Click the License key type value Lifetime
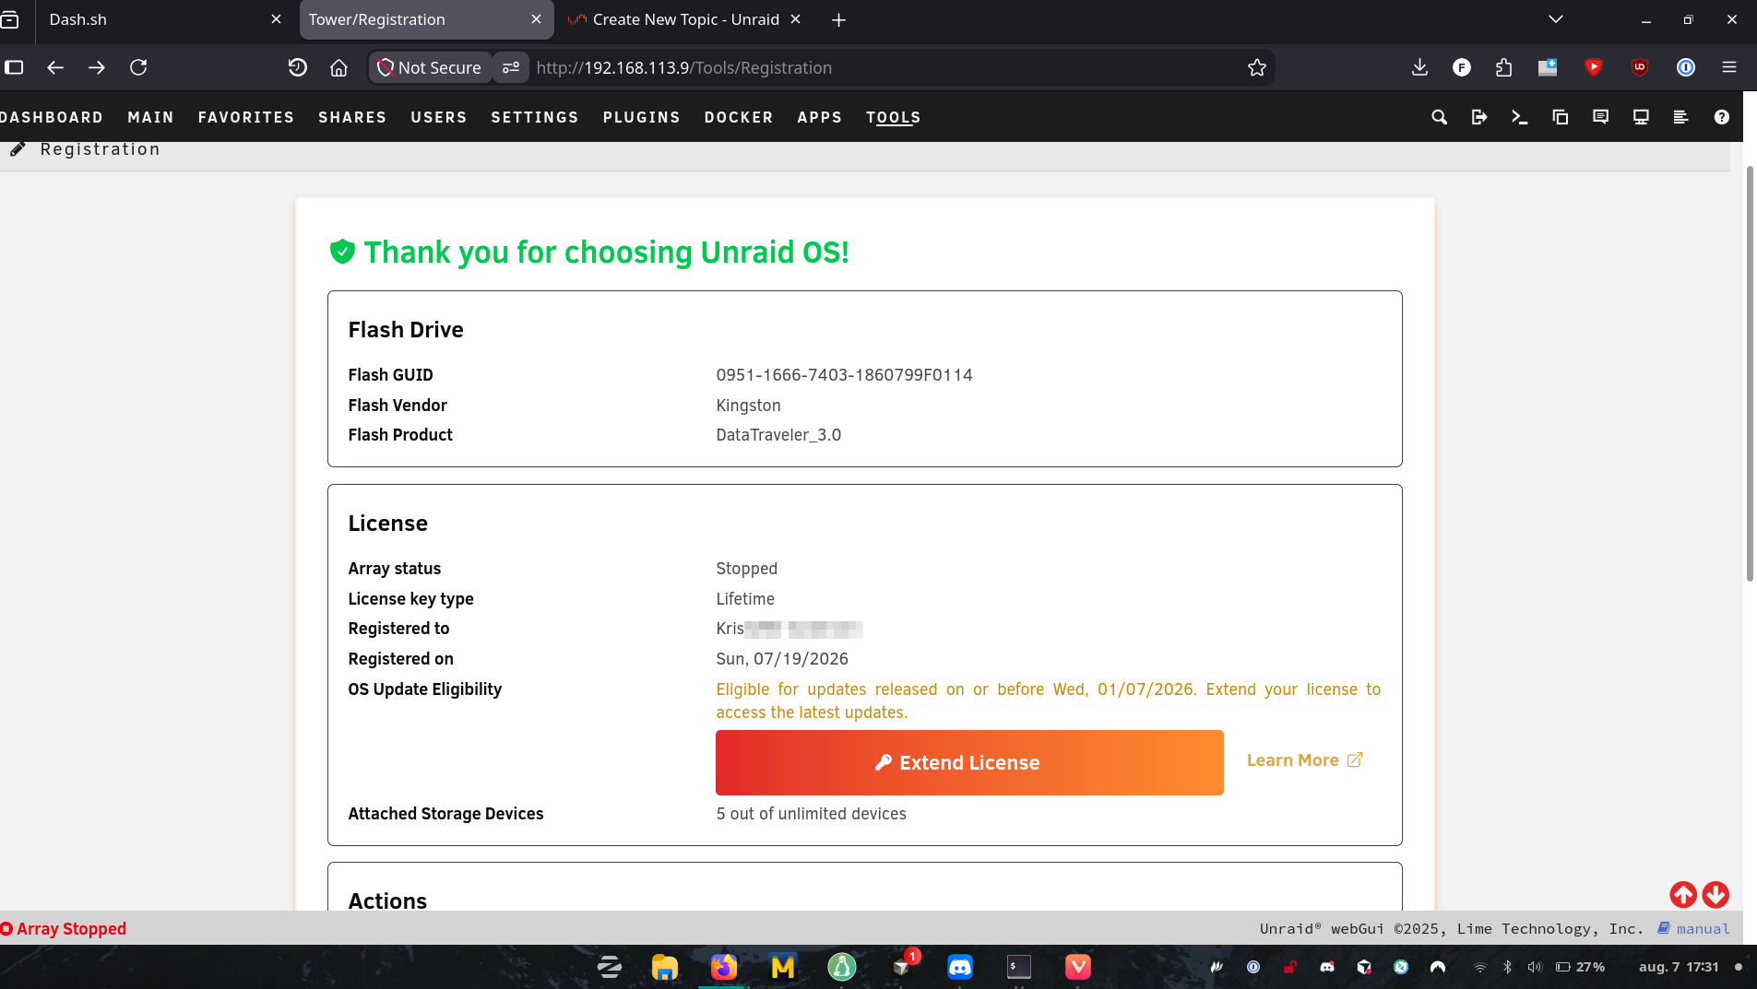Screen dimensions: 1757x989 click(x=745, y=599)
